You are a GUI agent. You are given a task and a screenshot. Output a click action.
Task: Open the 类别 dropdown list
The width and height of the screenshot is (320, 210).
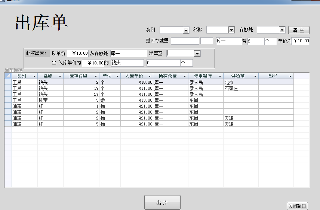(186, 30)
